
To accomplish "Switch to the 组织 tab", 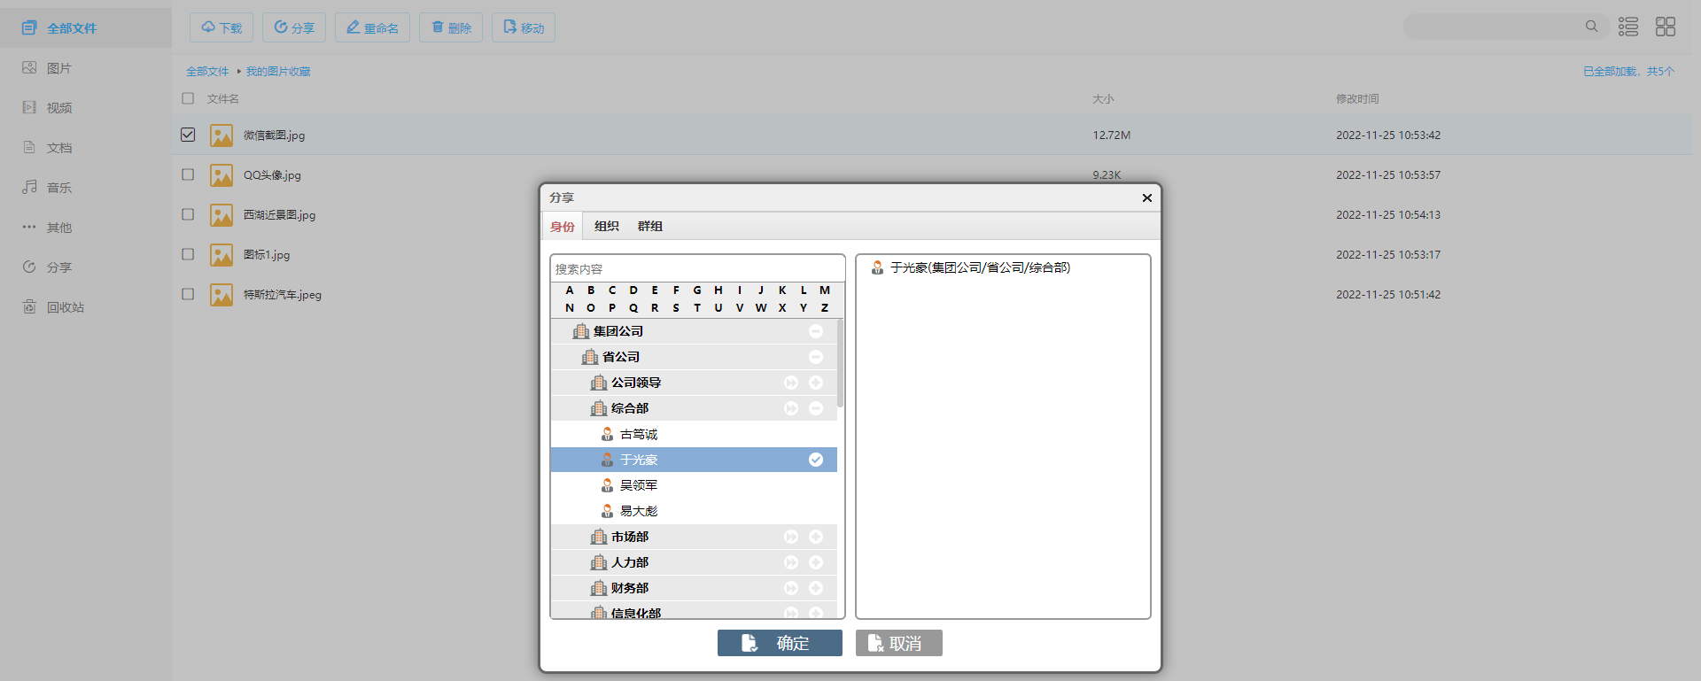I will coord(607,227).
